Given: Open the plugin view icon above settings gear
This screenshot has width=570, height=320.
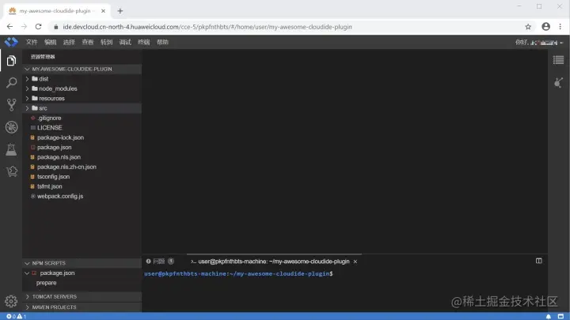Looking at the screenshot, I should (11, 171).
